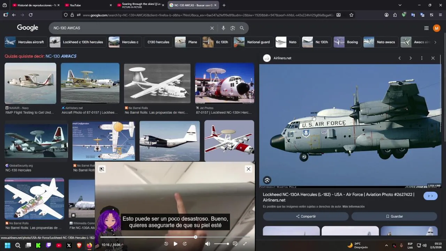Viewport: 446px width, 251px height.
Task: Submit the search with the magnifier icon
Action: point(242,28)
